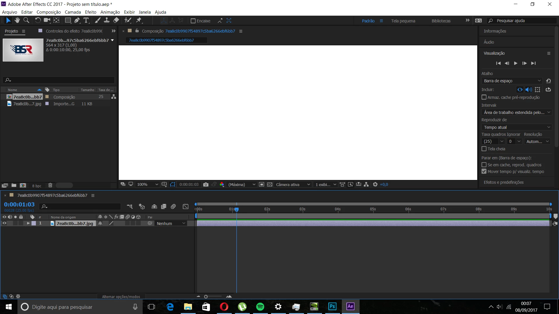This screenshot has width=559, height=314.
Task: Select the Zoom magnifier tool
Action: (26, 20)
